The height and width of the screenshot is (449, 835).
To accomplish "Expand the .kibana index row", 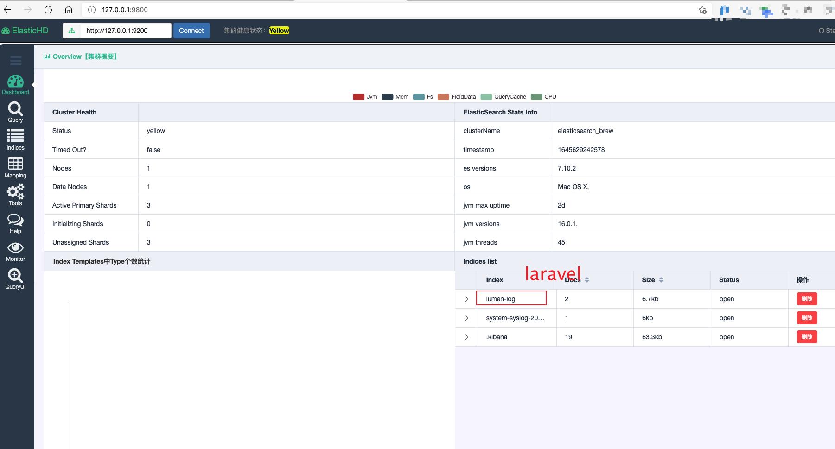I will pos(466,337).
